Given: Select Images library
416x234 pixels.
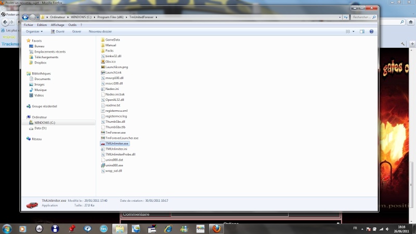Looking at the screenshot, I should [40, 85].
